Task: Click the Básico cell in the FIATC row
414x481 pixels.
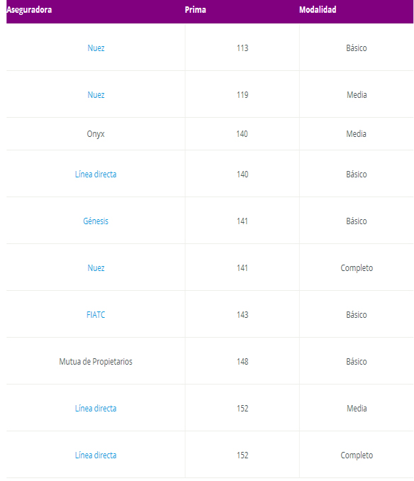Action: tap(357, 315)
